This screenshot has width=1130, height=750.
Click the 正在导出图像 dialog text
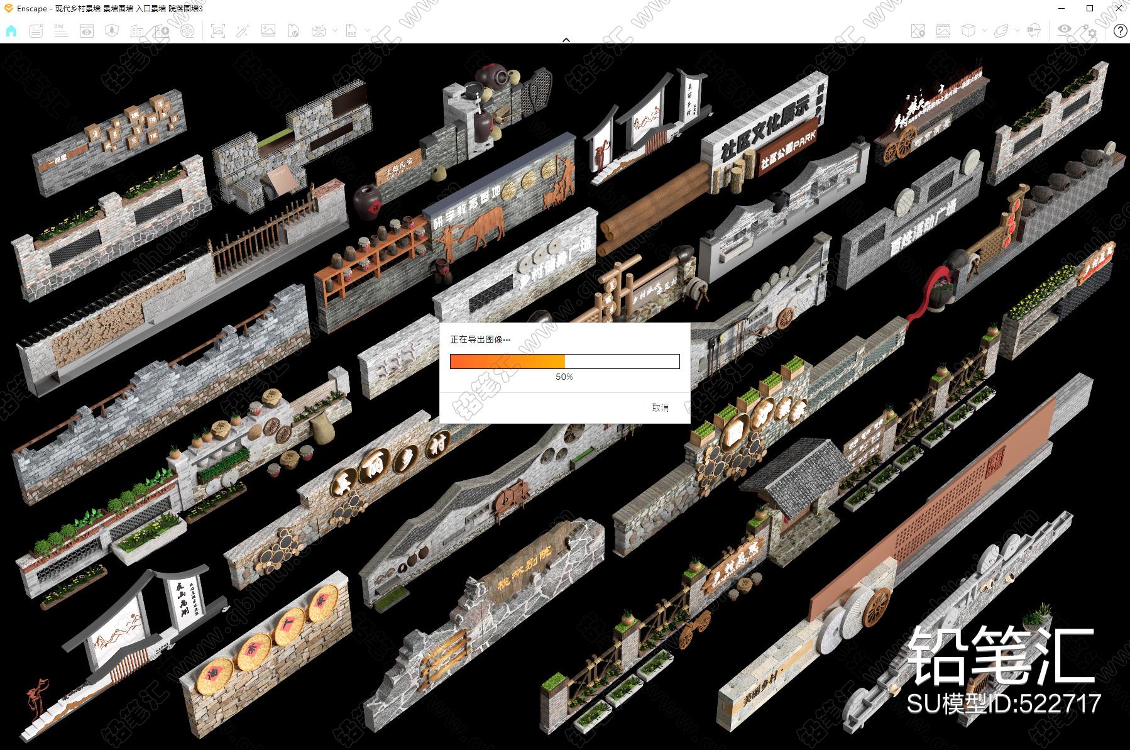(x=480, y=339)
